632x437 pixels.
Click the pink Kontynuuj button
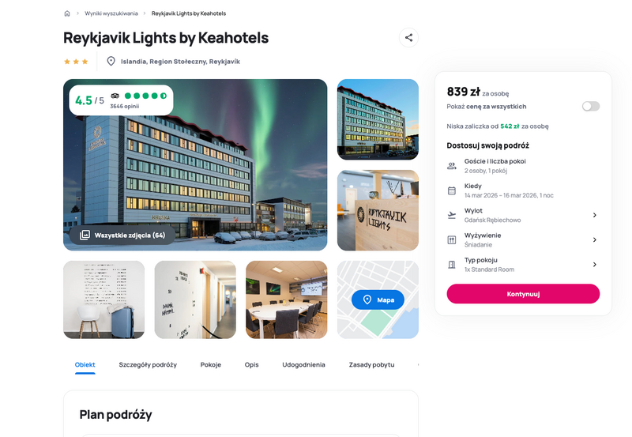[x=523, y=294]
